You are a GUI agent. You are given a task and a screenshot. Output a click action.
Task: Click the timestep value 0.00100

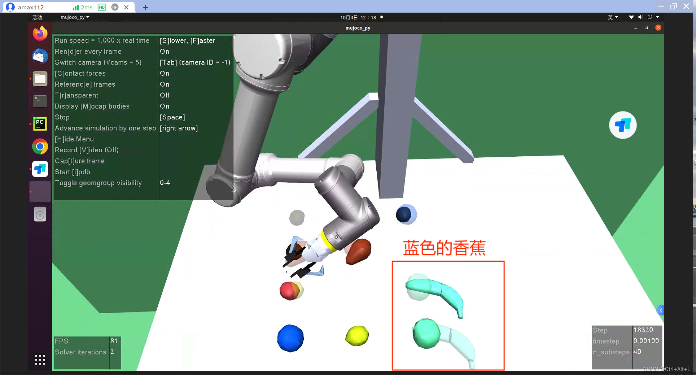click(x=646, y=341)
